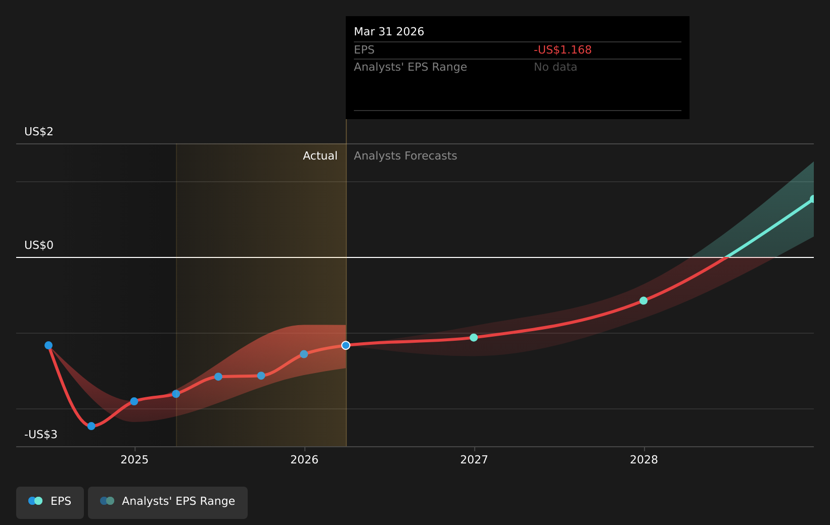The height and width of the screenshot is (525, 830).
Task: Select the first EPS data point in mid-2024
Action: point(49,345)
